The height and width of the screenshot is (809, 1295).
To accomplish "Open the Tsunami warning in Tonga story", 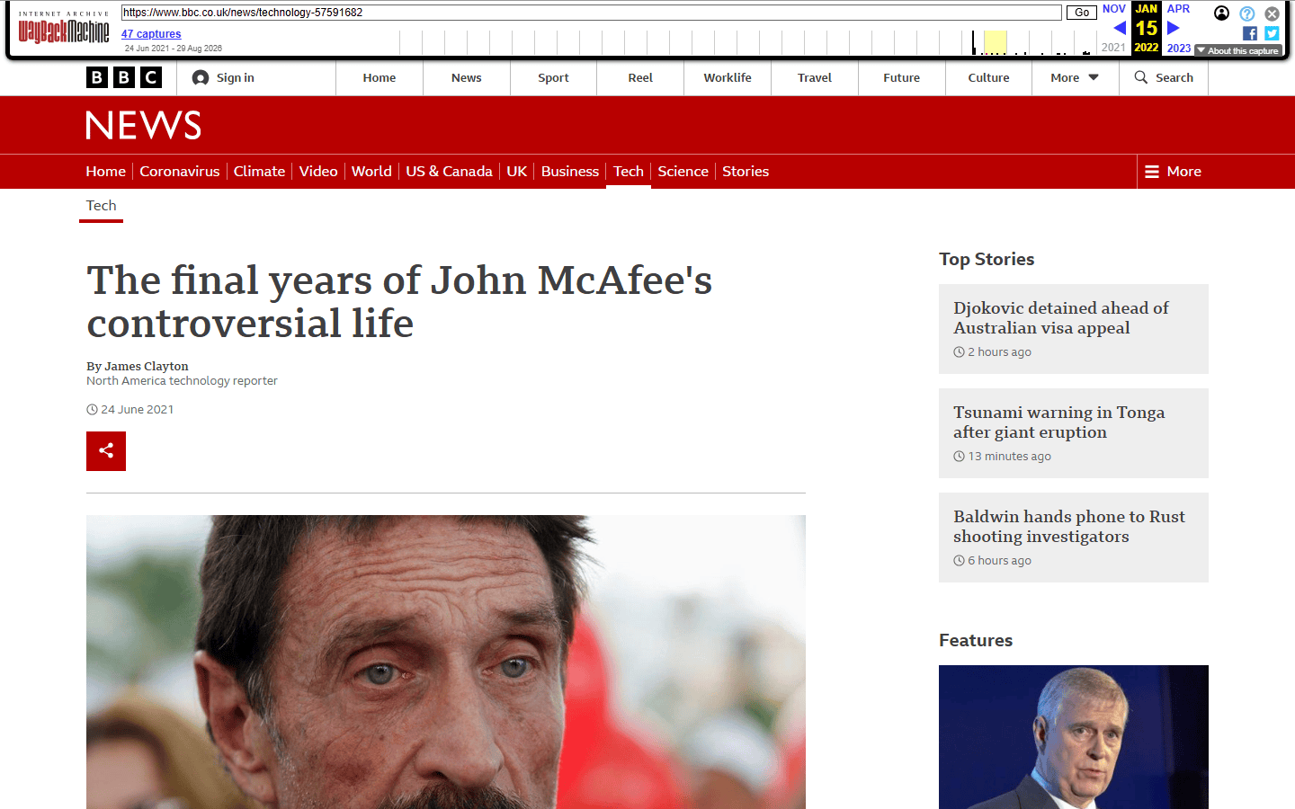I will (1058, 422).
